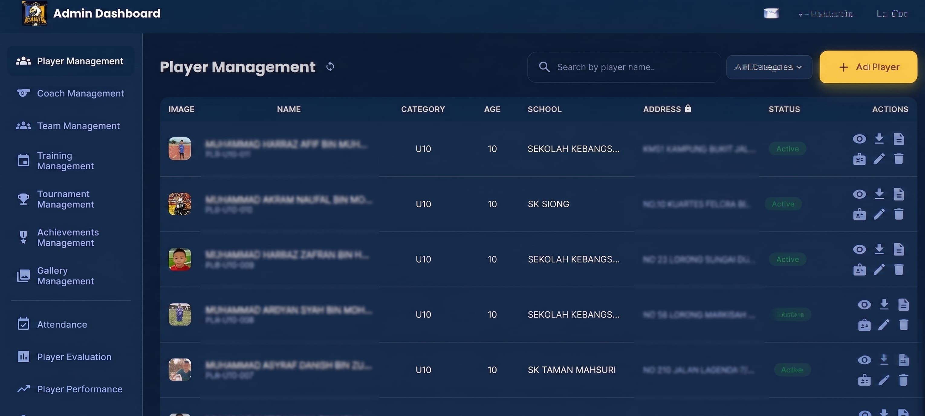The width and height of the screenshot is (925, 416).
Task: View details of first row player (eye icon)
Action: [859, 139]
